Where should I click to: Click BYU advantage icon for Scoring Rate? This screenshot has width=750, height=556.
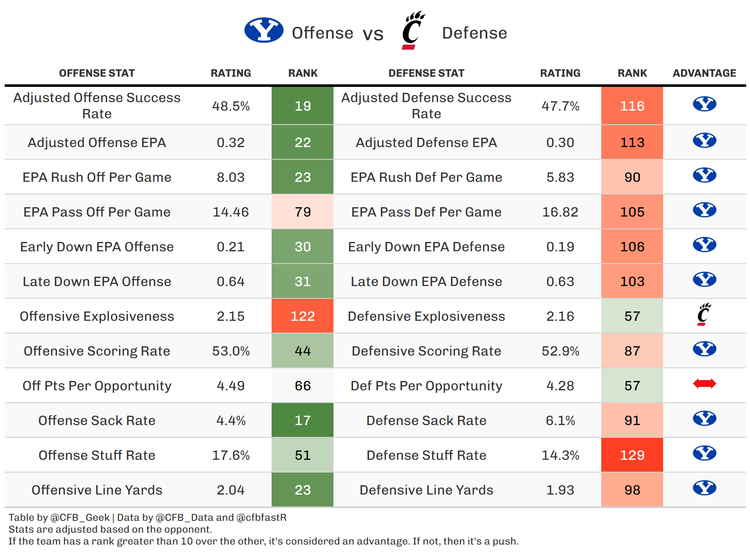(704, 349)
